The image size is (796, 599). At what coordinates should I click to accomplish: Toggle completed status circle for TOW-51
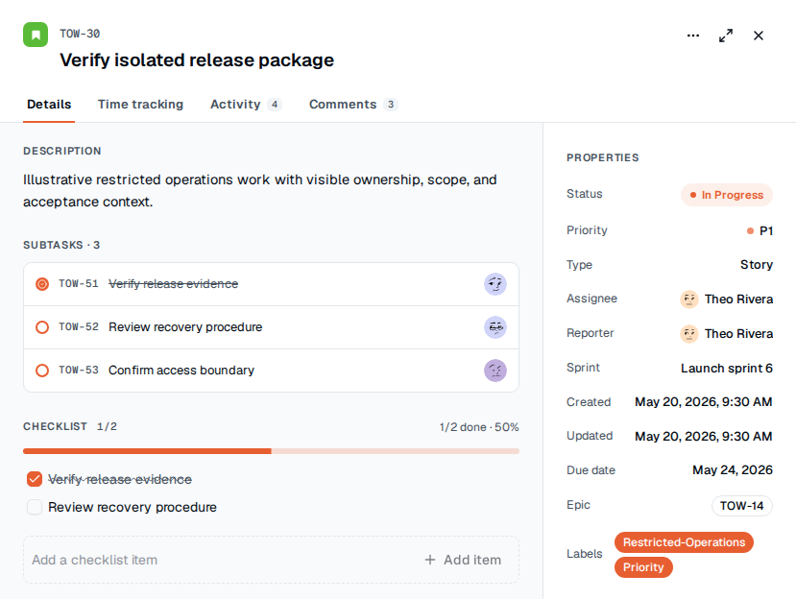coord(42,284)
